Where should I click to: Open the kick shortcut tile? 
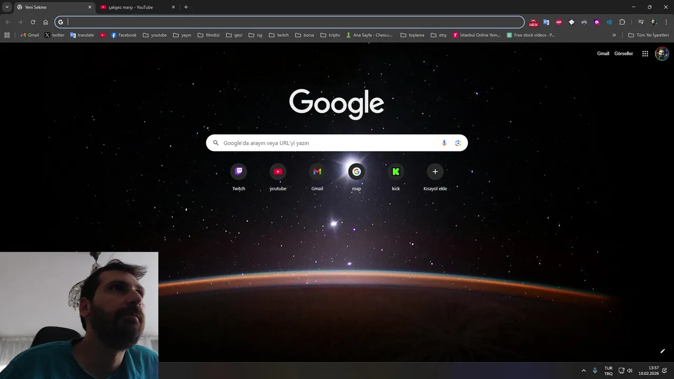[396, 177]
